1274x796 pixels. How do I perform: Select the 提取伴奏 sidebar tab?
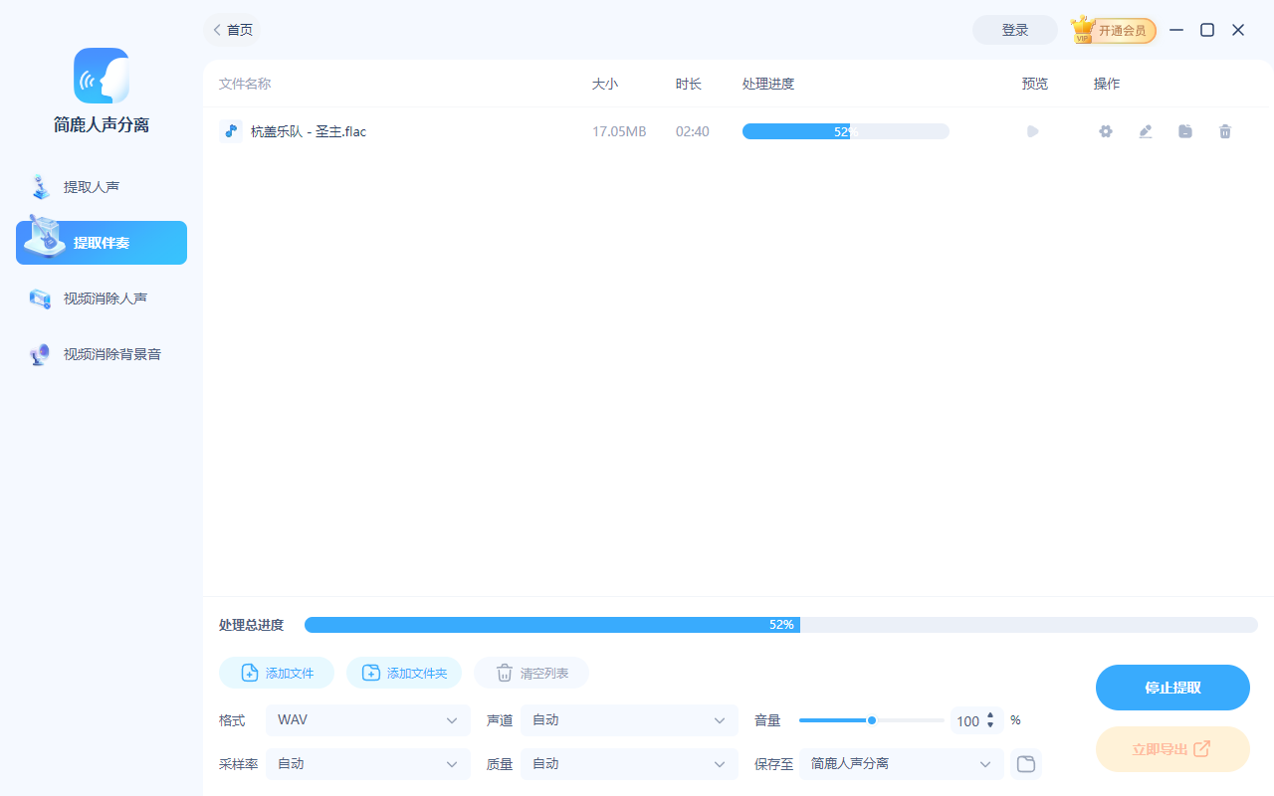(101, 242)
